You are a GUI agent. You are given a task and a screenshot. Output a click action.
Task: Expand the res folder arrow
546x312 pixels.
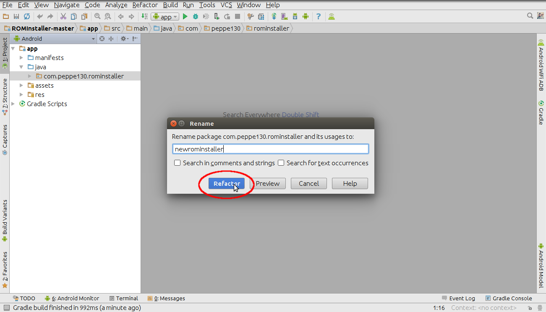[21, 94]
